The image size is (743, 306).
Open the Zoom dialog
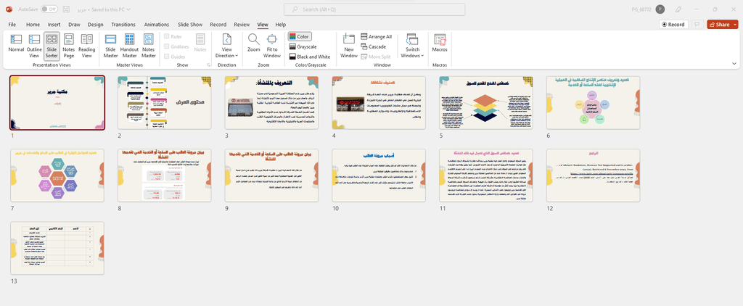pyautogui.click(x=254, y=43)
